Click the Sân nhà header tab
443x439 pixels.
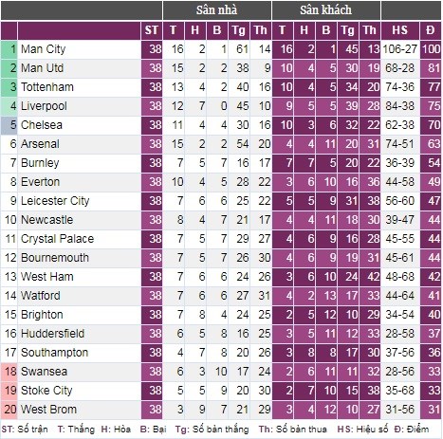pyautogui.click(x=217, y=10)
